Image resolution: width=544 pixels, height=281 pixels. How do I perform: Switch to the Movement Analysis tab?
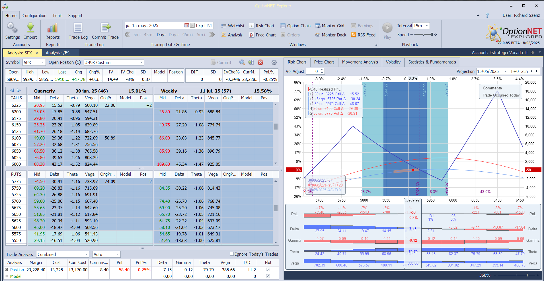coord(360,62)
